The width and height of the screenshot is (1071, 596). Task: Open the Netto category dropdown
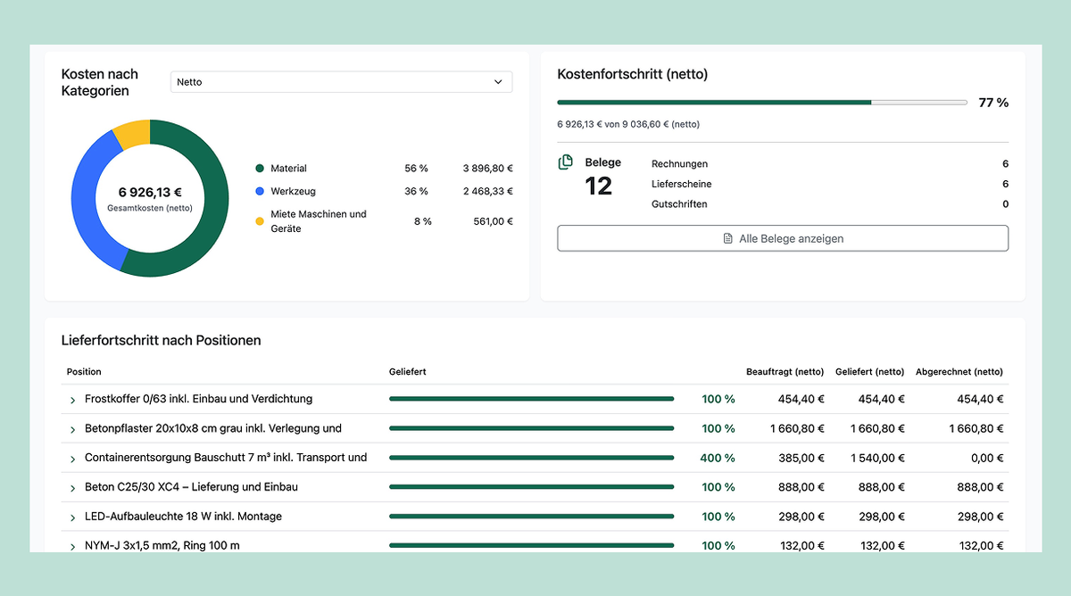[x=341, y=82]
